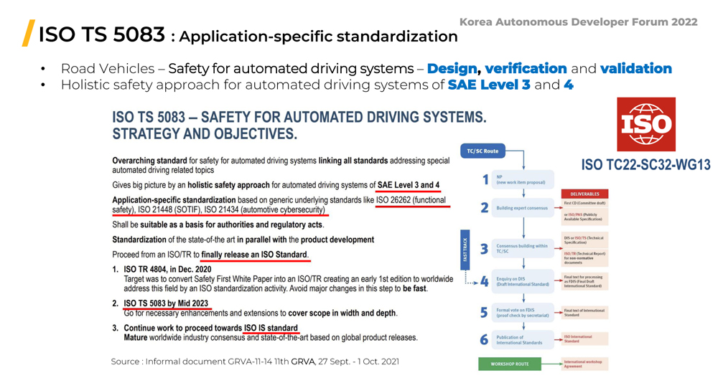Click the 'ISO TC22-SC32-WG13' label
Viewport: 718px width, 378px height.
645,166
